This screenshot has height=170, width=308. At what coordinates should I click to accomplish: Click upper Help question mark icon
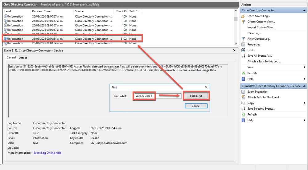(x=243, y=79)
